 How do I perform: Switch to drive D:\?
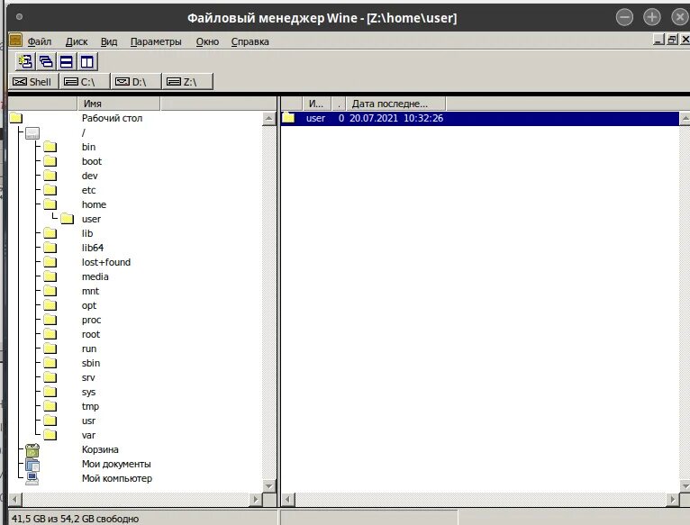[x=136, y=82]
